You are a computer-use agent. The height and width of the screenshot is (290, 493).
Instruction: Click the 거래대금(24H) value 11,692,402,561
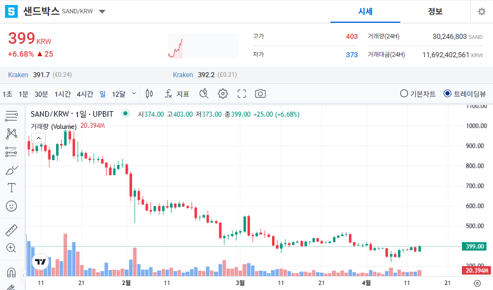[445, 55]
